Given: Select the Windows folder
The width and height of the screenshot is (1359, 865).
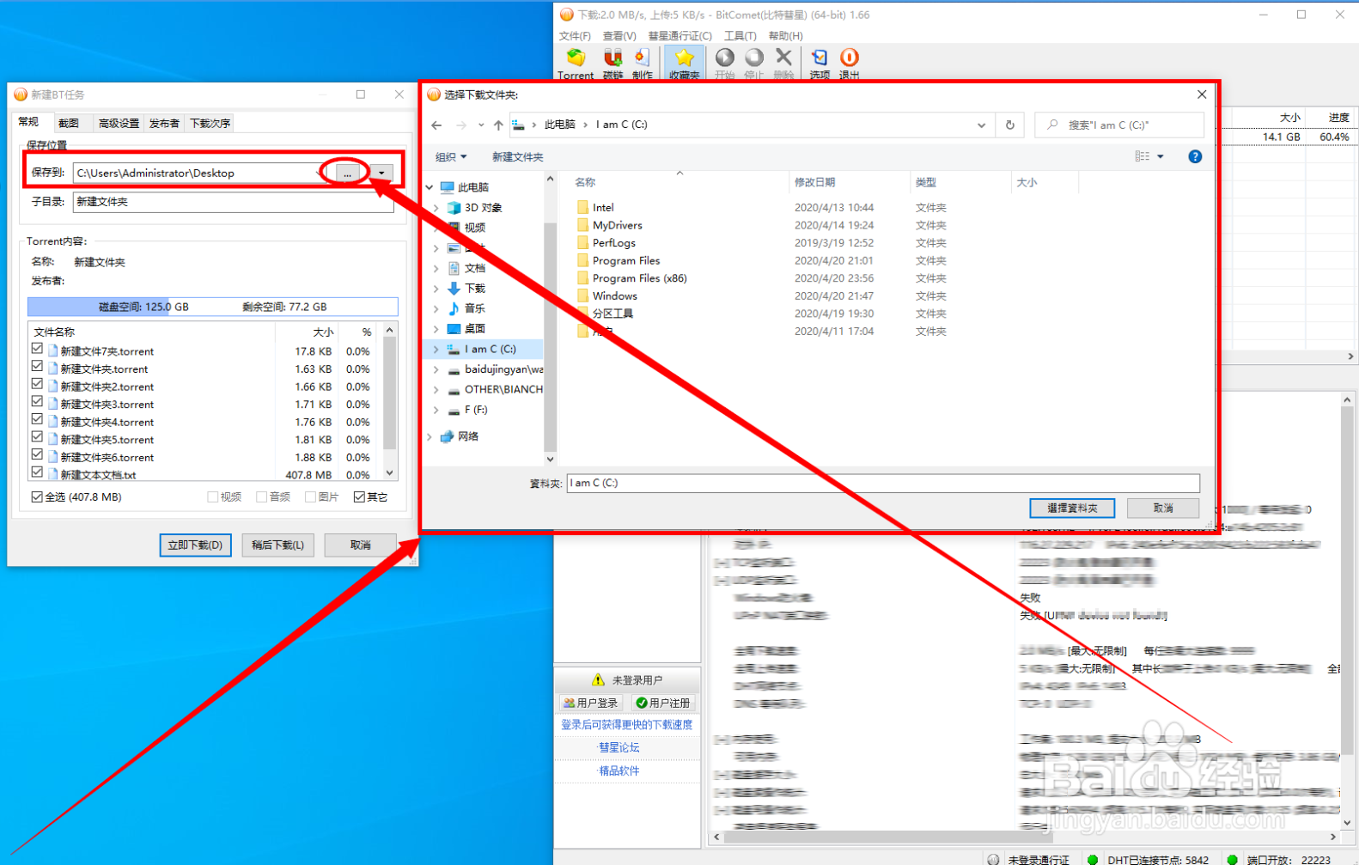Looking at the screenshot, I should pyautogui.click(x=614, y=295).
